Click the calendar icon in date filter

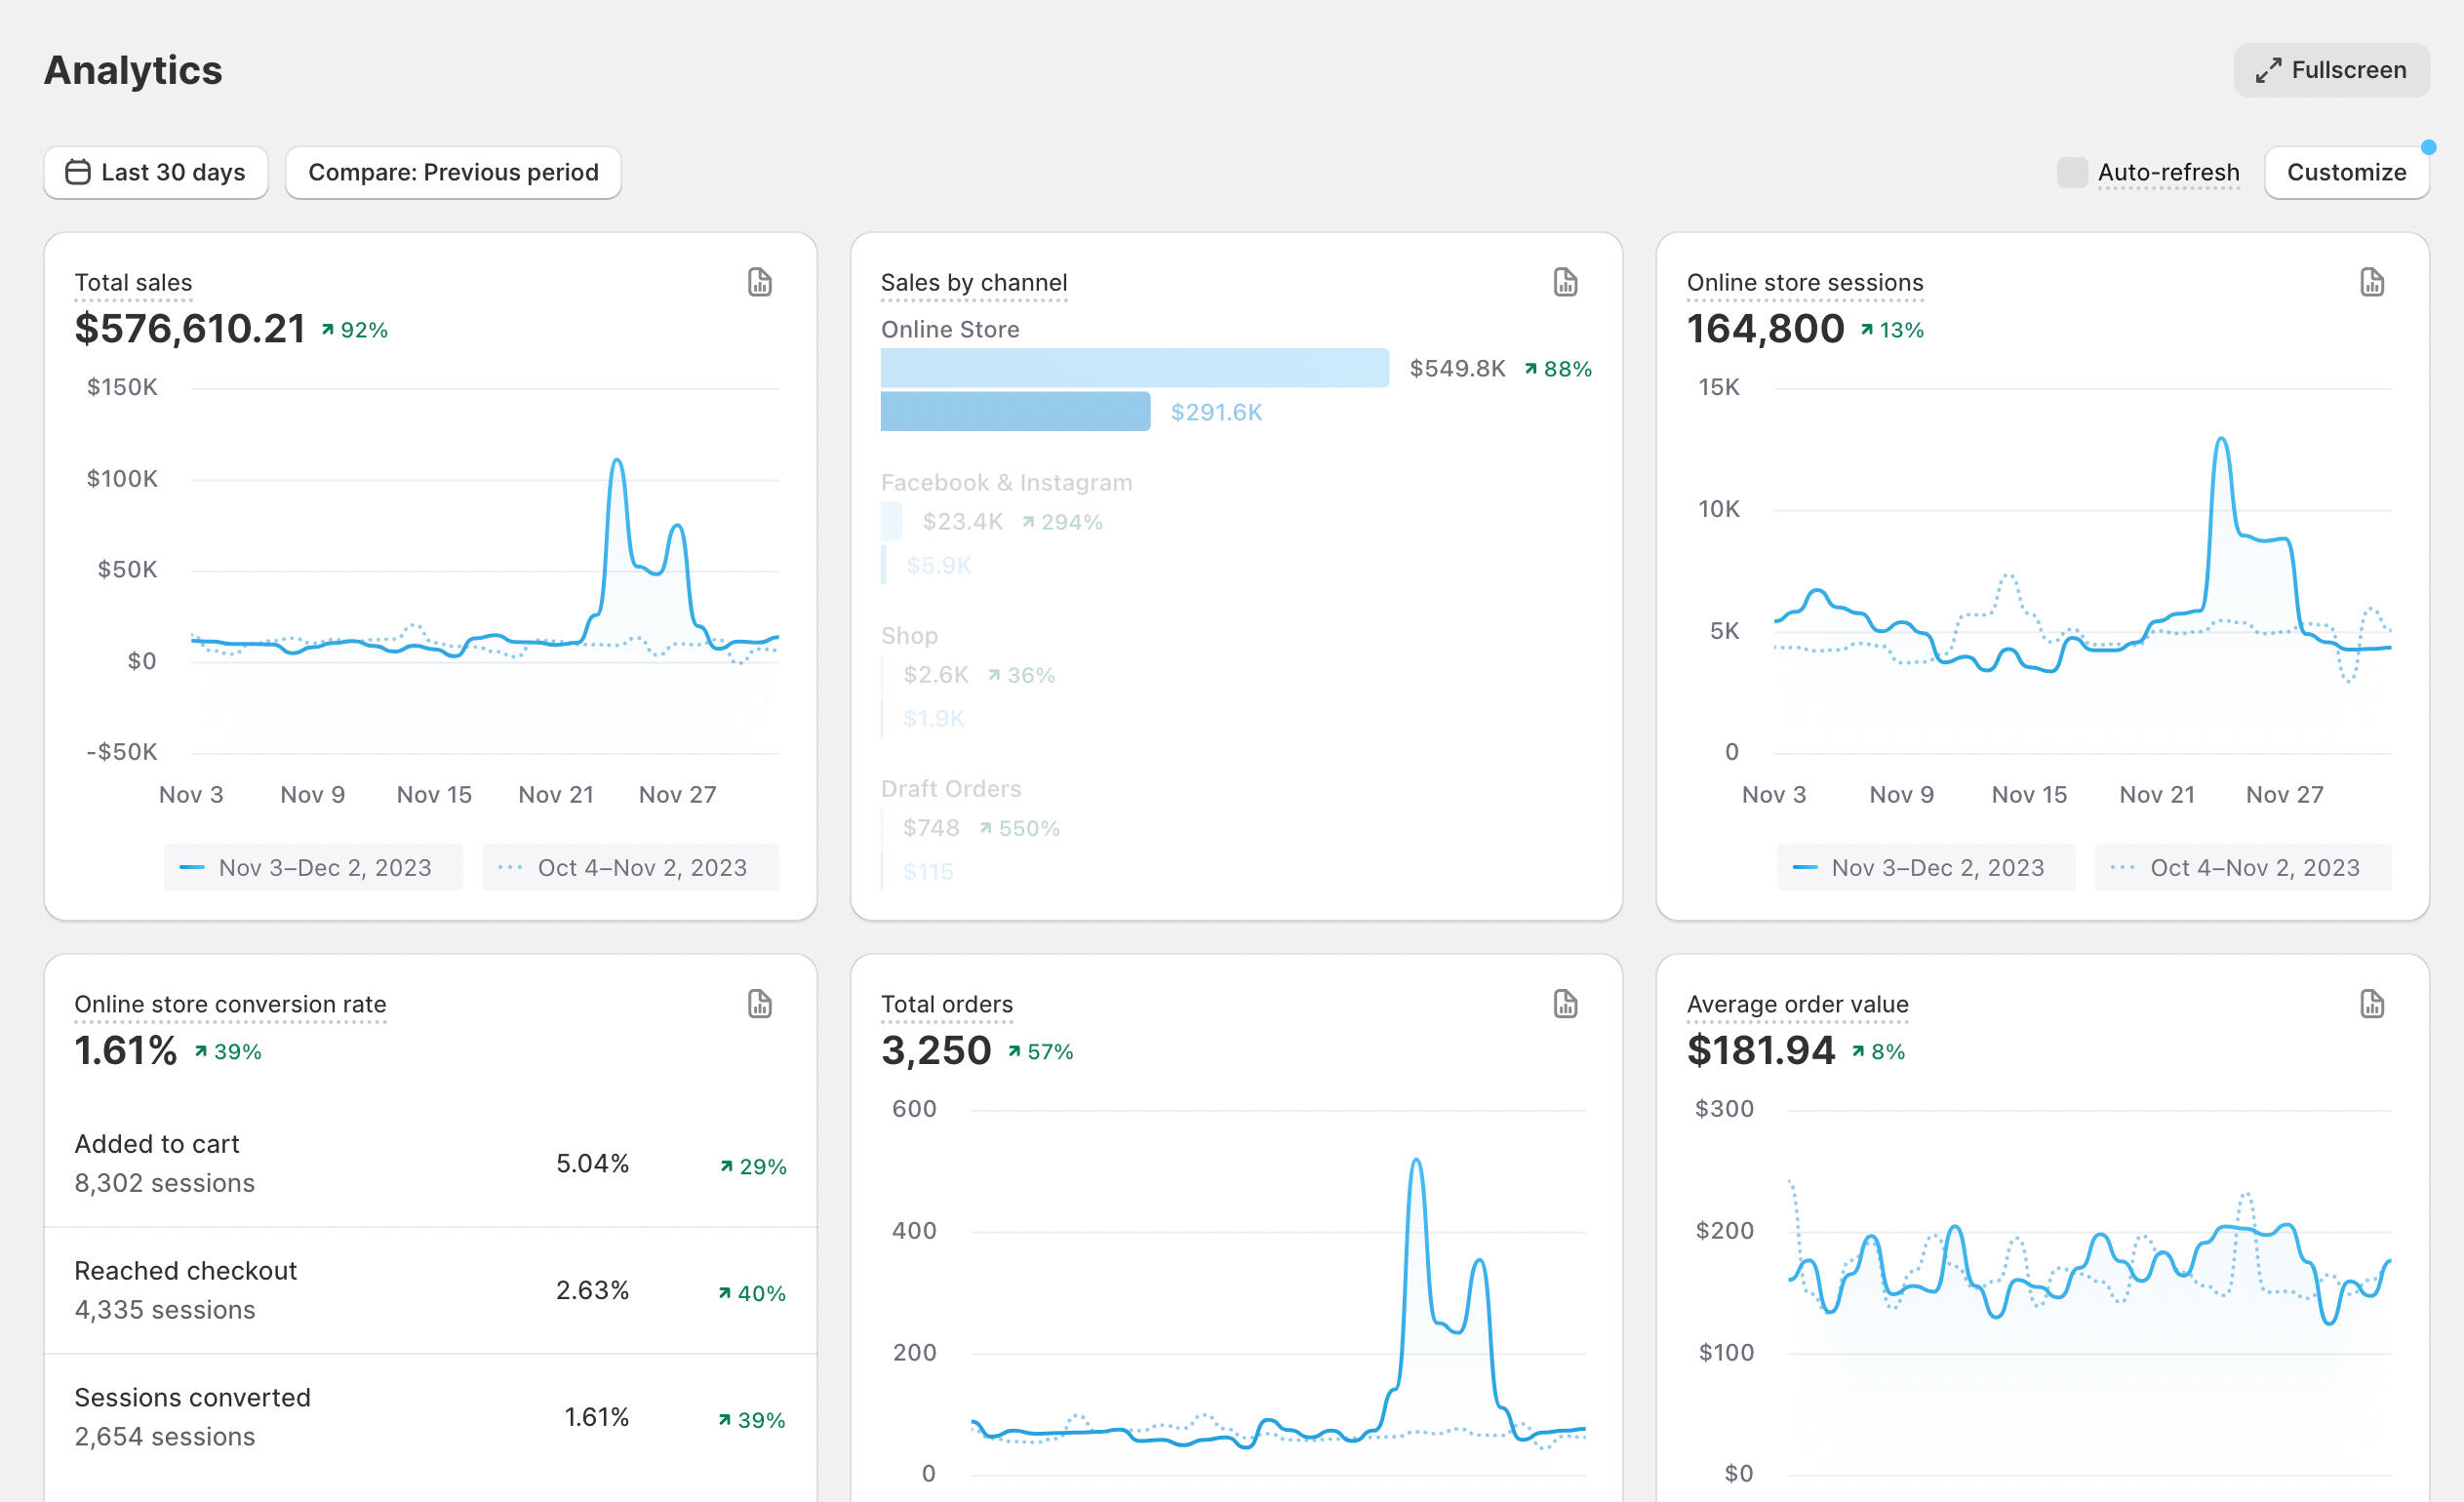78,172
